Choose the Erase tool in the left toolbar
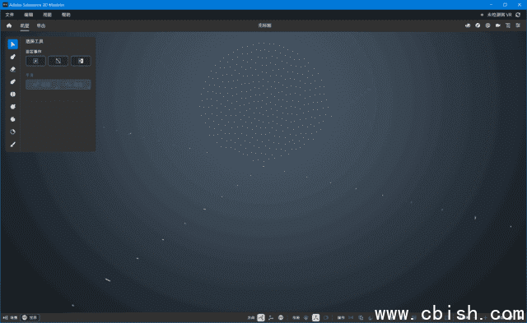 click(13, 69)
